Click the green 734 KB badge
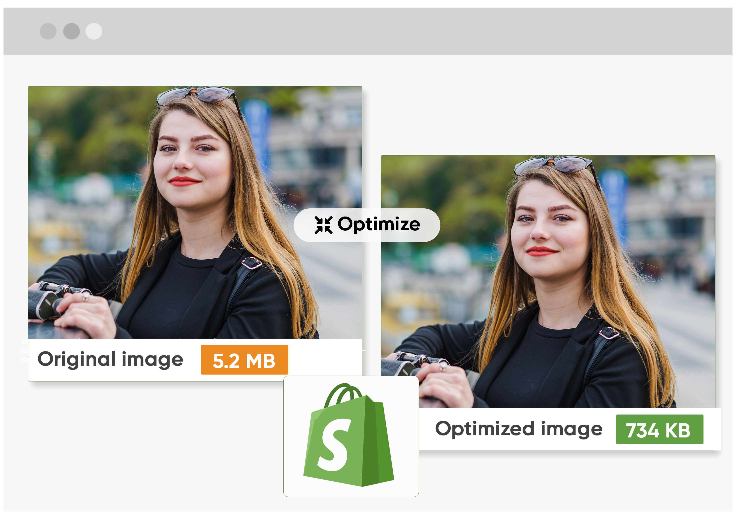 tap(659, 429)
